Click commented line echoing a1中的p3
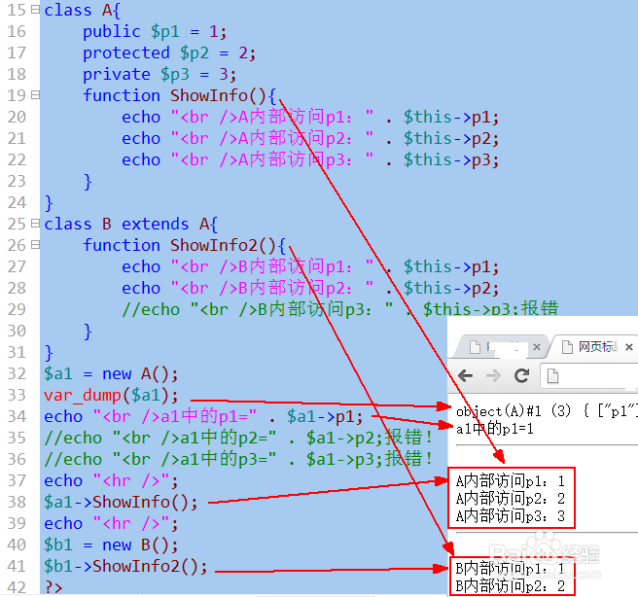Screen dimensions: 638x597 click(x=238, y=460)
